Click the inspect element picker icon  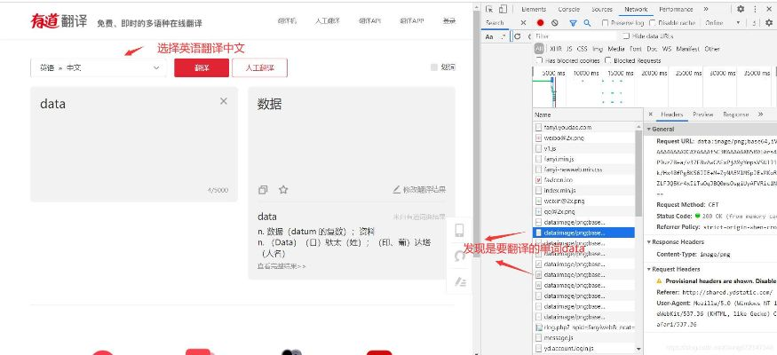coord(489,9)
